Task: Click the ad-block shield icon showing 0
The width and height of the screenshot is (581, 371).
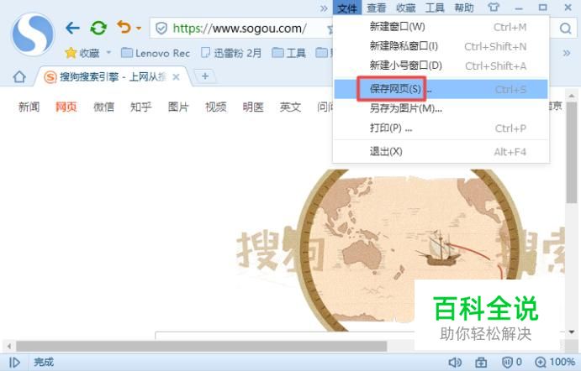Action: (507, 362)
